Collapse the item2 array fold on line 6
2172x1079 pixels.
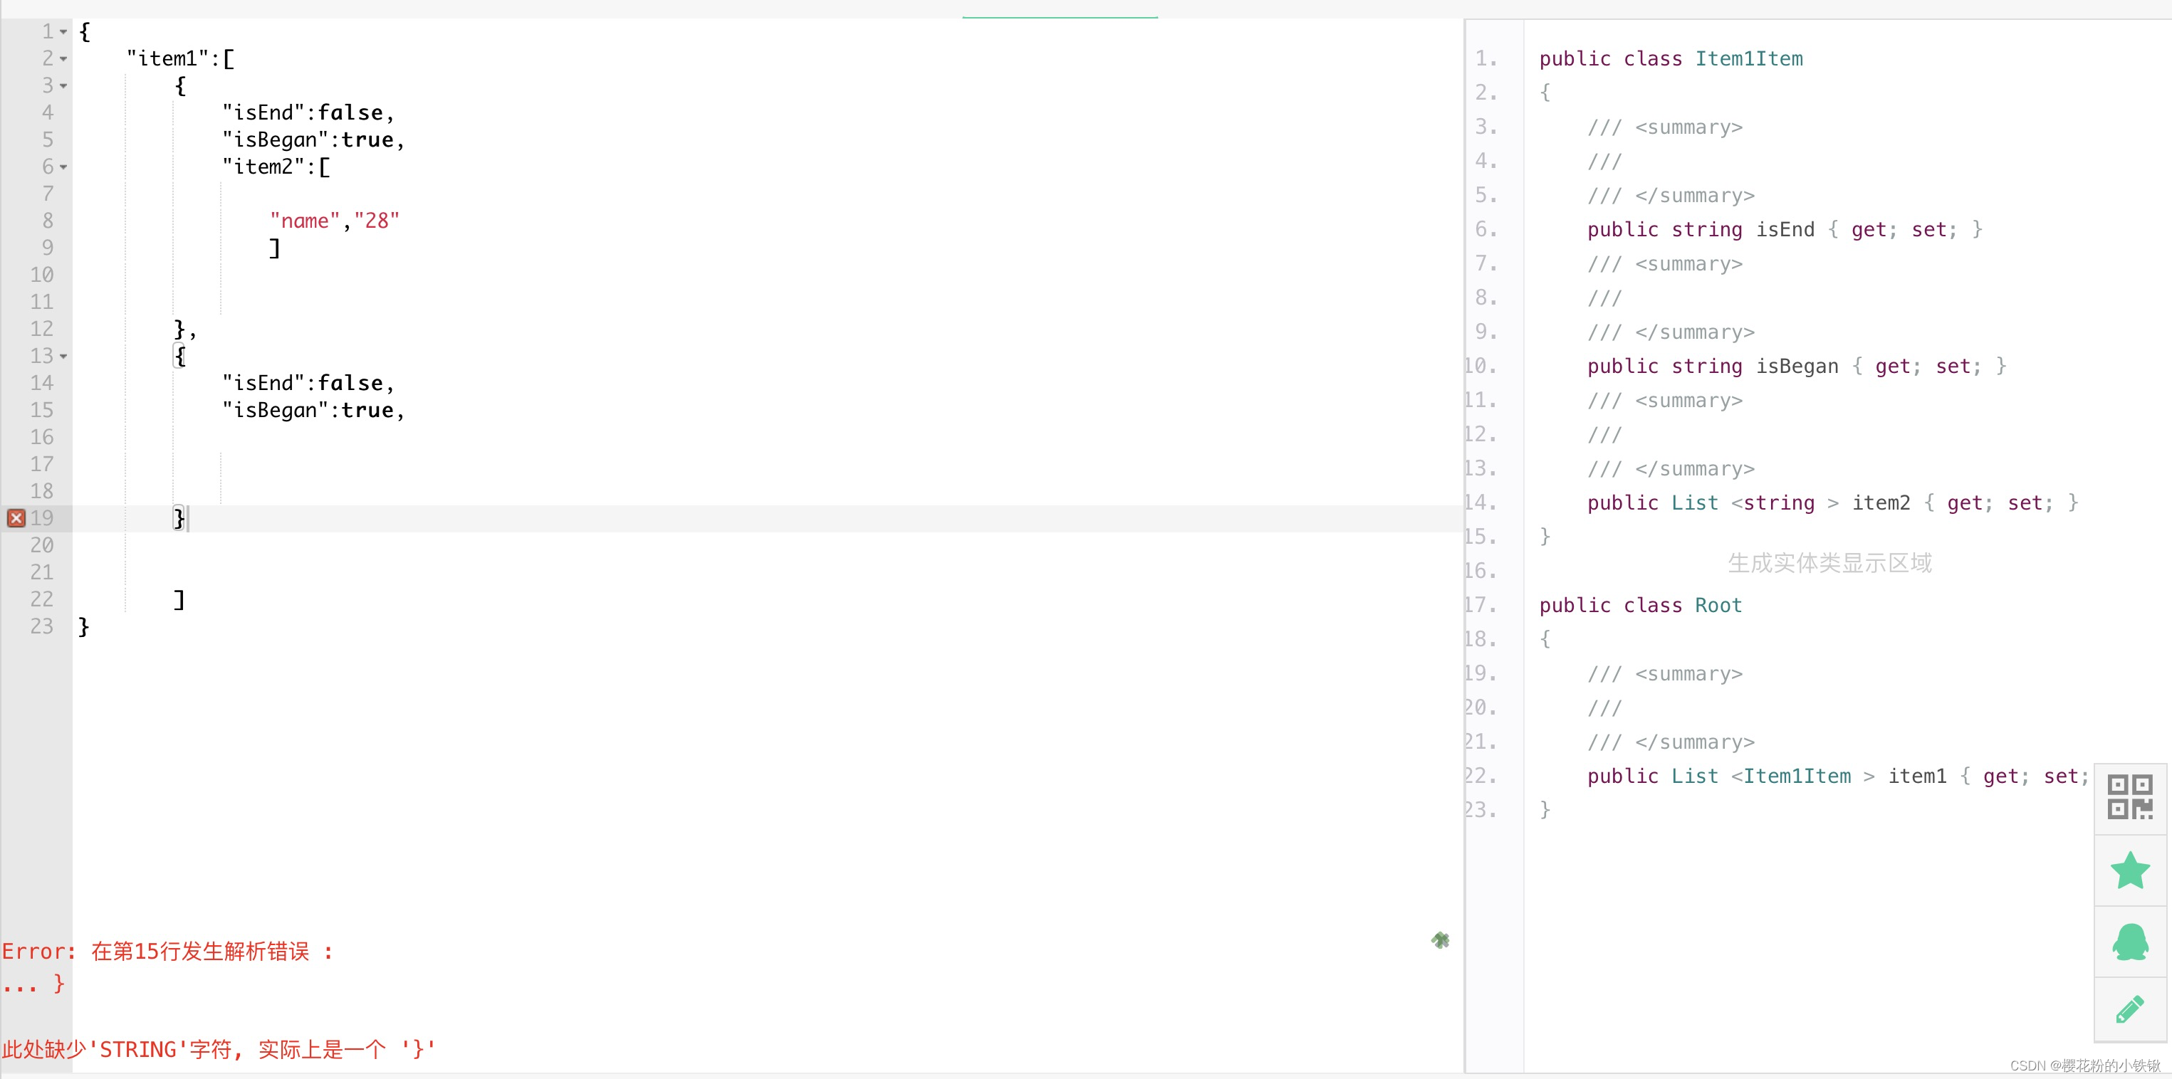tap(63, 167)
